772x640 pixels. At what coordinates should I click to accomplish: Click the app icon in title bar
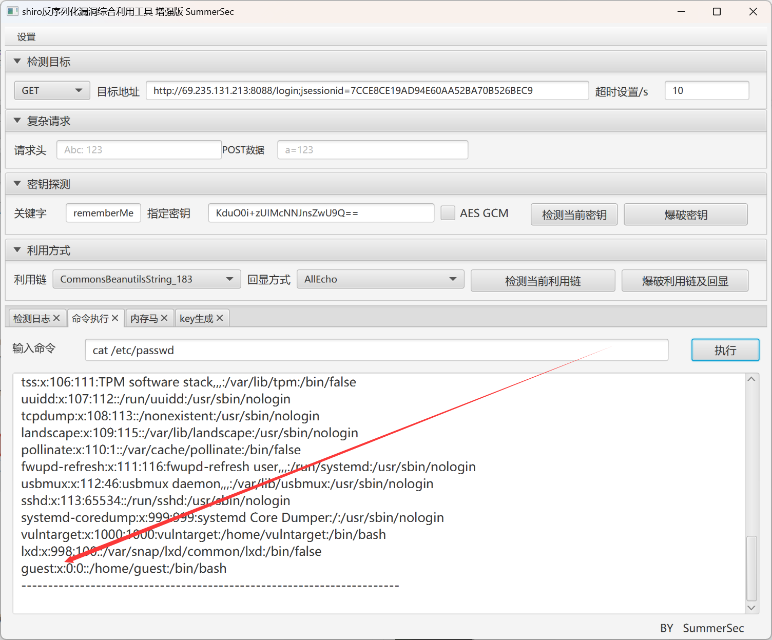click(12, 11)
